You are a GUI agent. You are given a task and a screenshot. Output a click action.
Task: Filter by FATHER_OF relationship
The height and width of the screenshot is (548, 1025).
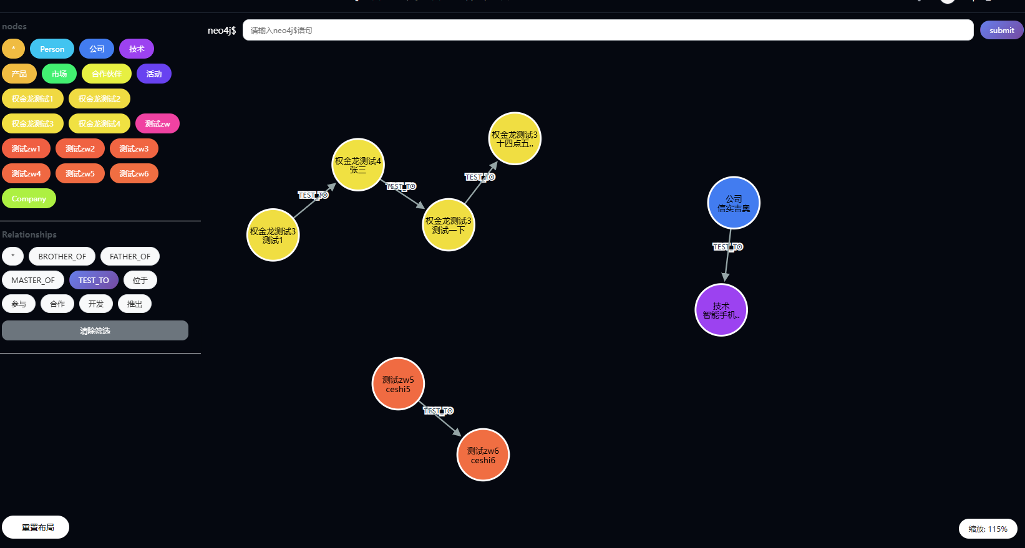click(x=130, y=257)
